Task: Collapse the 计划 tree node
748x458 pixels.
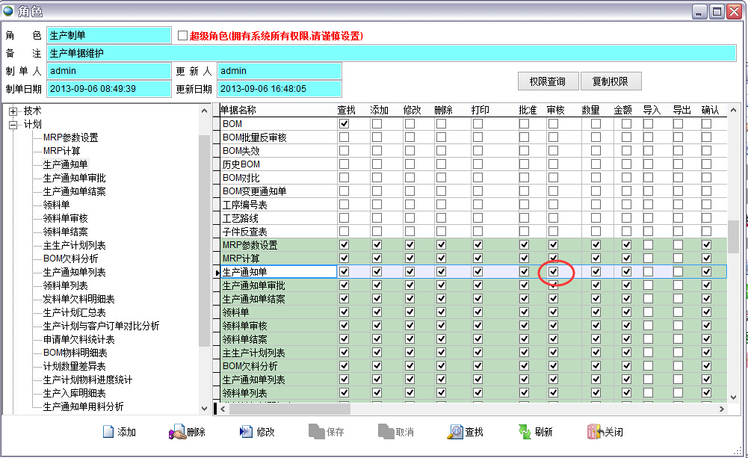Action: tap(13, 125)
